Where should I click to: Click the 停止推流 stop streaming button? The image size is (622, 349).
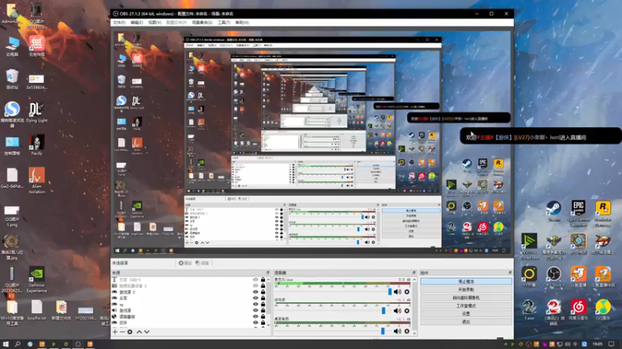[x=466, y=282]
